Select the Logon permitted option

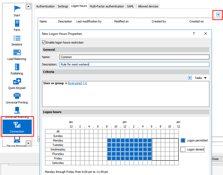tap(183, 140)
